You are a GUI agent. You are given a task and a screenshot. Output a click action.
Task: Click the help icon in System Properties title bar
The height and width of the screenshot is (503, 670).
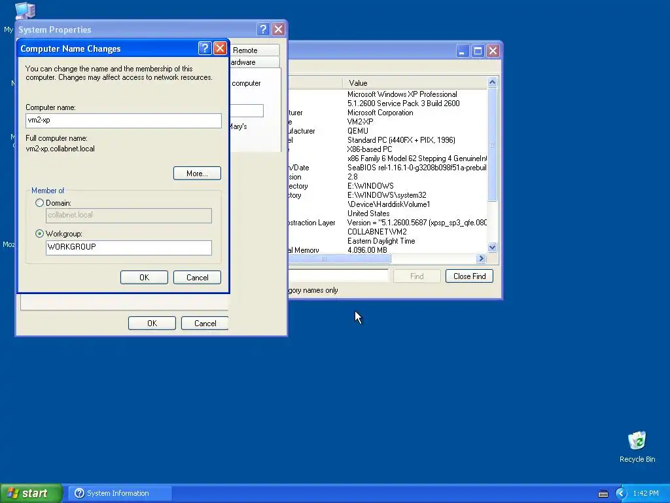pos(263,29)
